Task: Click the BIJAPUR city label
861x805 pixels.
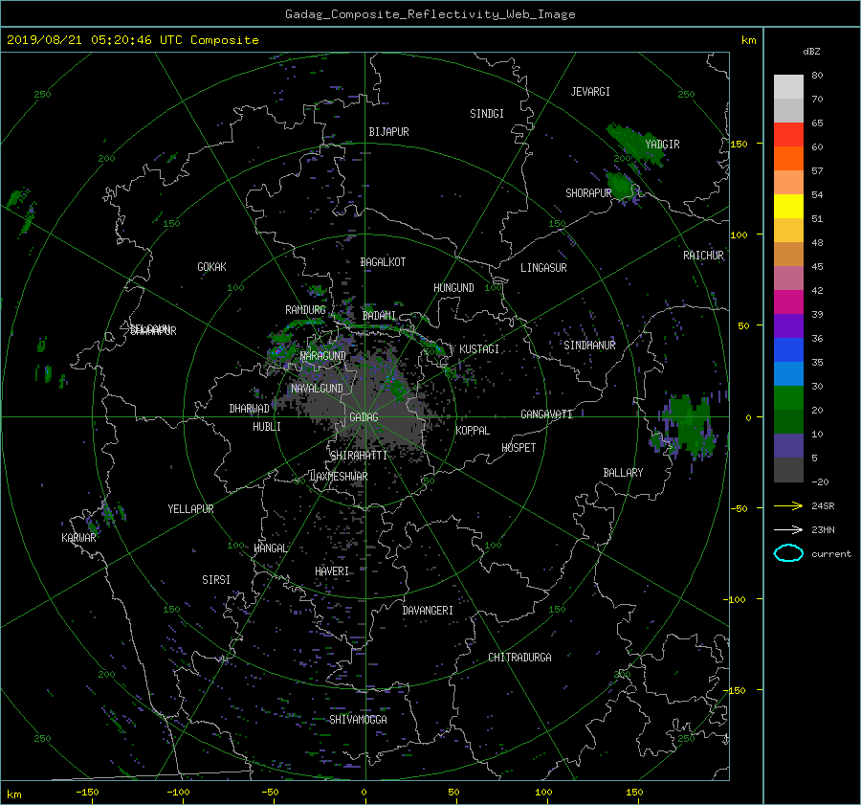Action: point(388,132)
